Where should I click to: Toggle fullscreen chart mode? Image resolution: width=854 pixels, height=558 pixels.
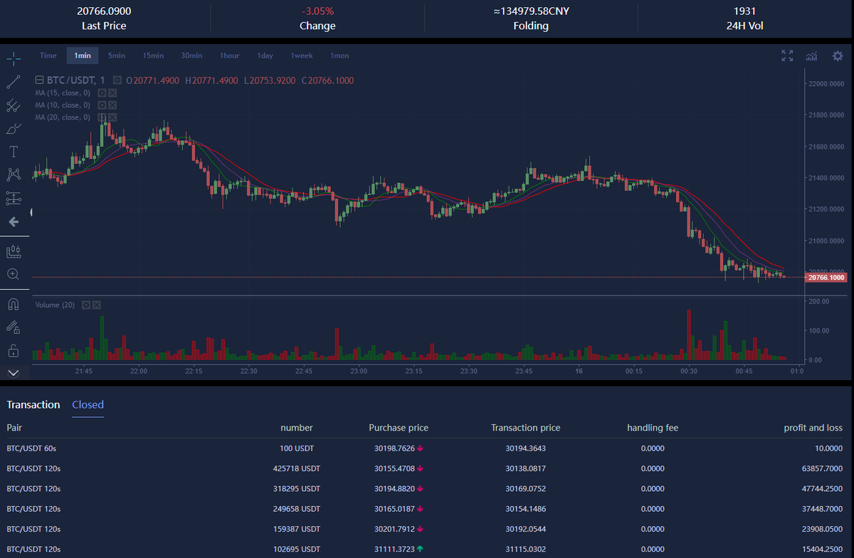[787, 56]
